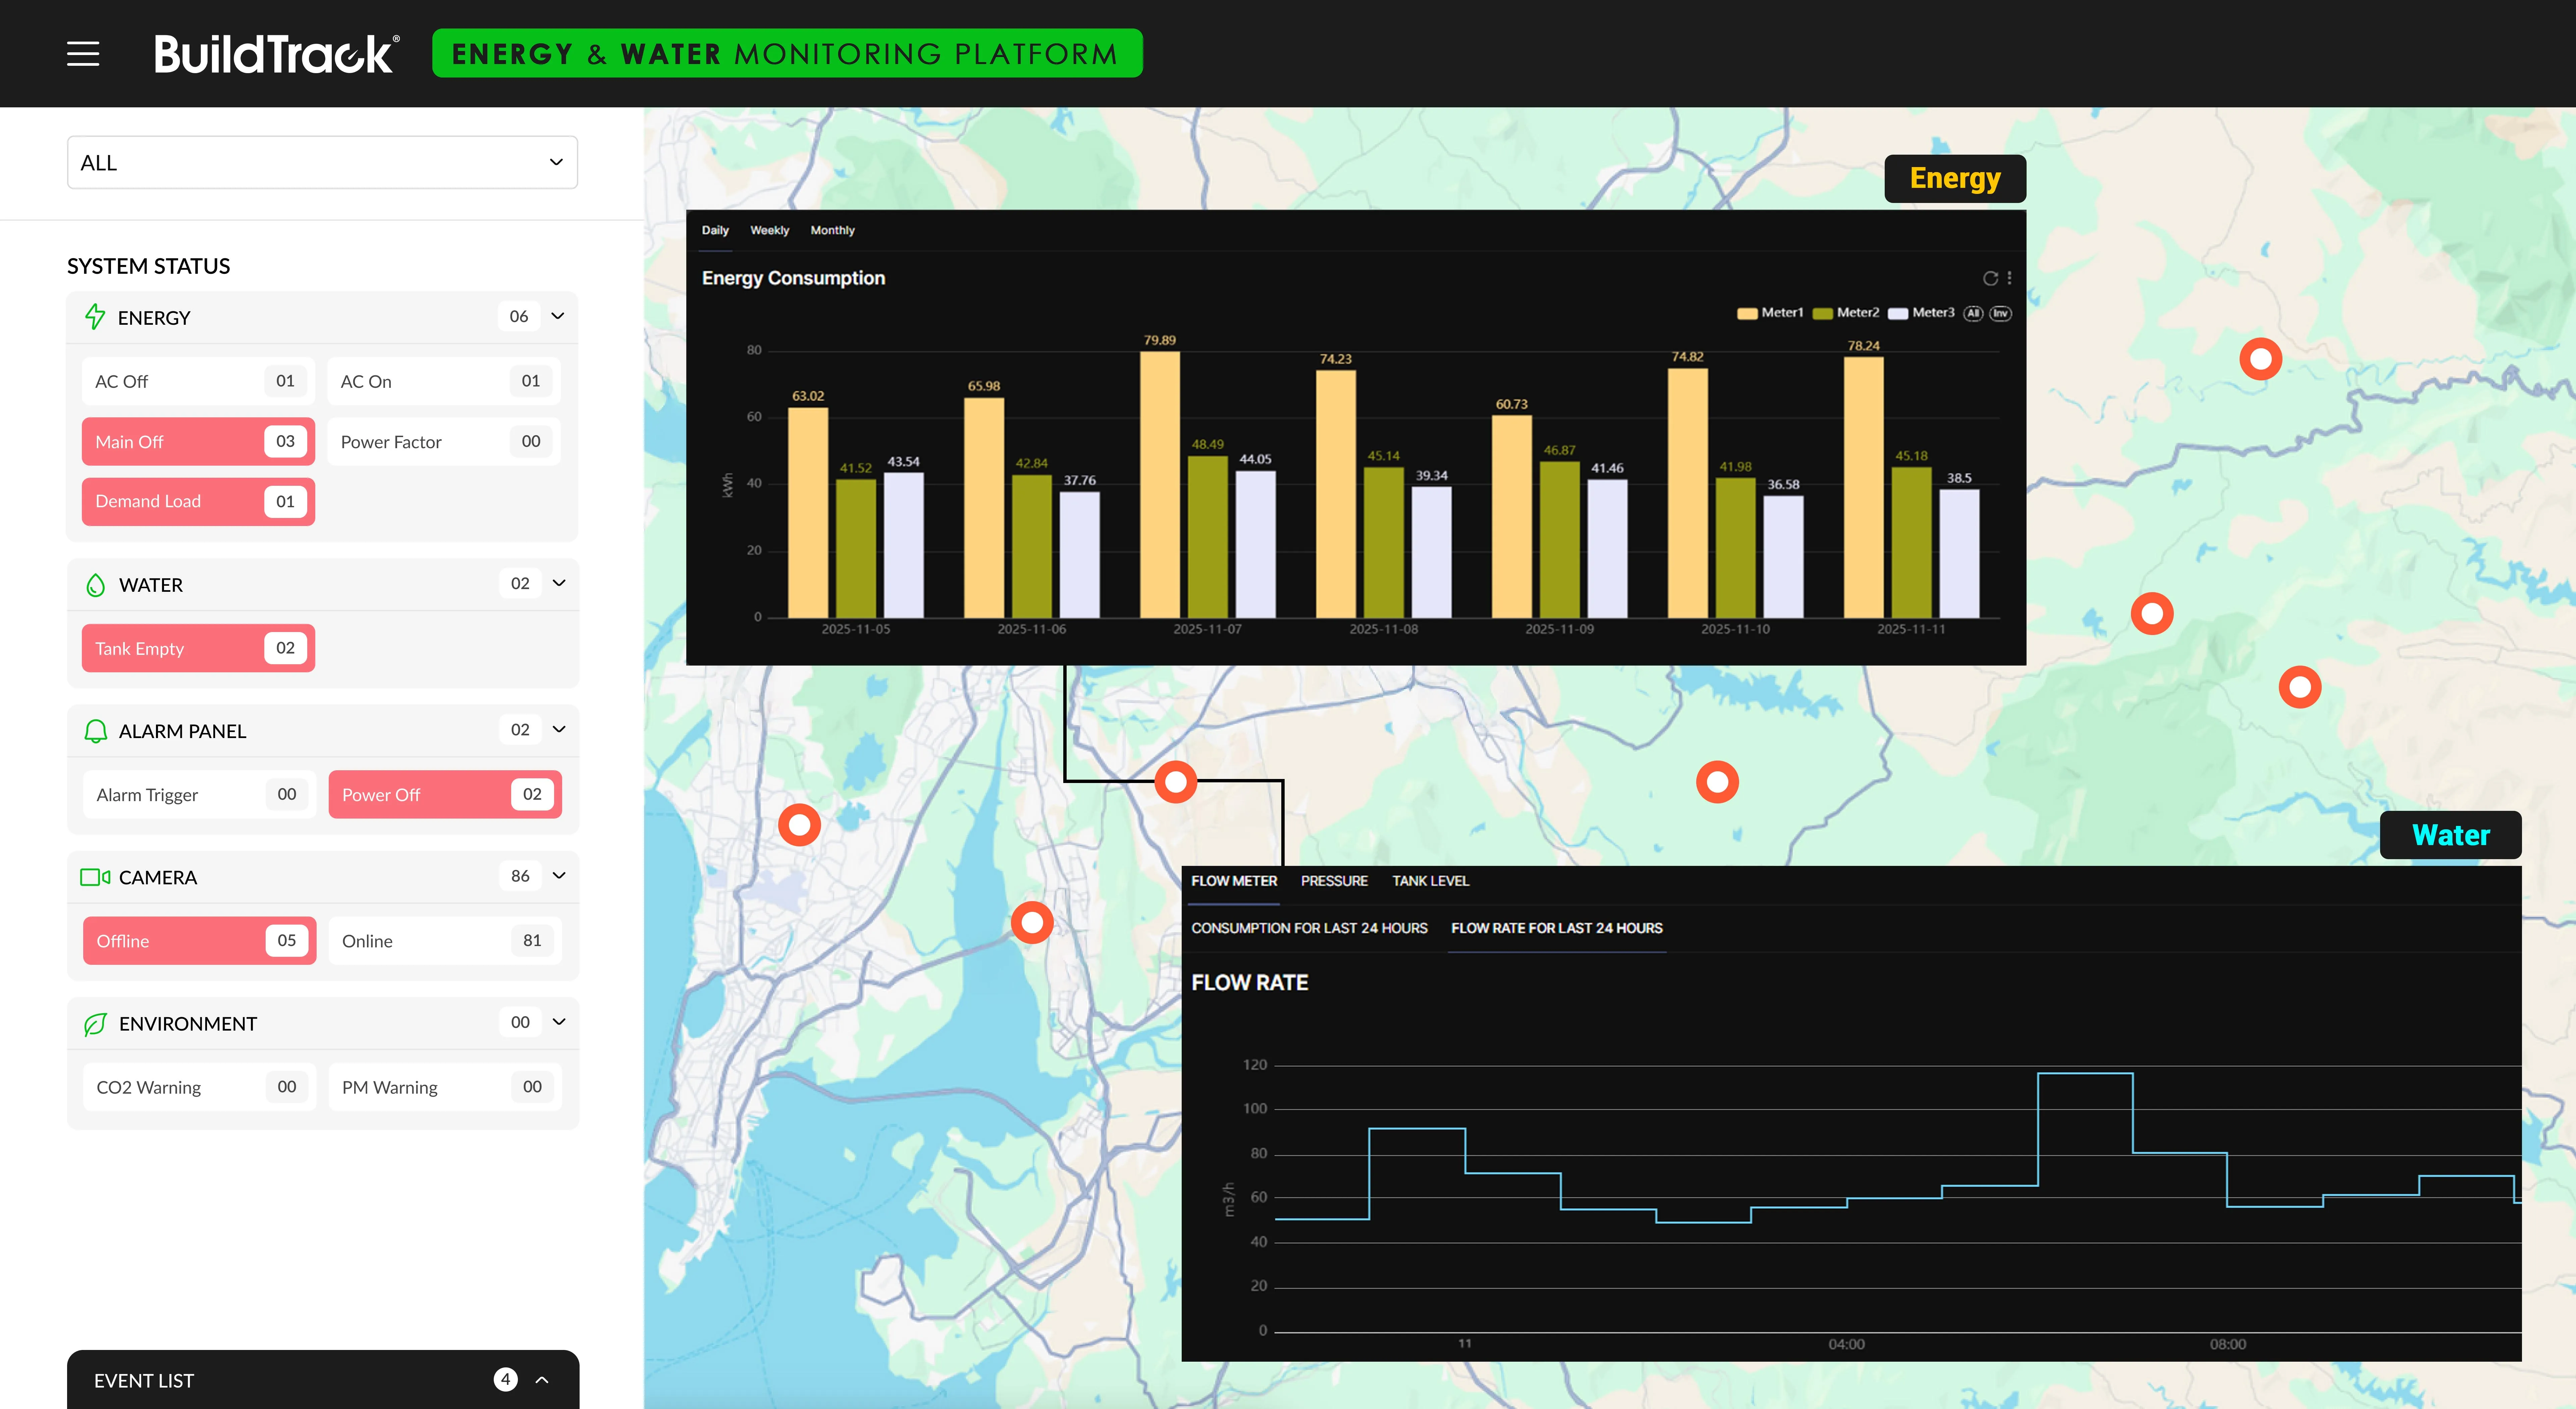Screen dimensions: 2576x1409
Task: Click the AC On status tile
Action: pos(444,381)
